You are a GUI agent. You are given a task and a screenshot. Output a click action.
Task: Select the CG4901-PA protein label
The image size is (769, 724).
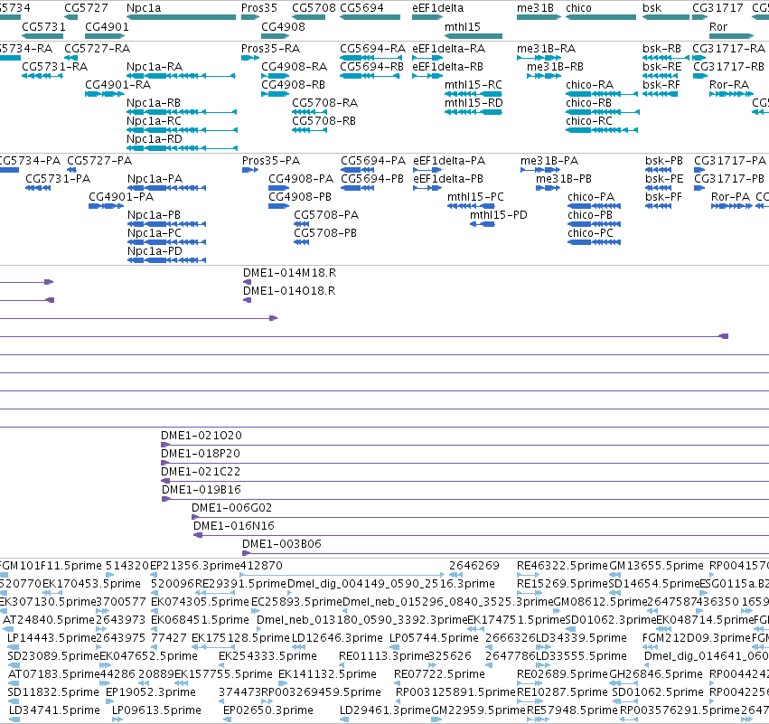click(x=121, y=197)
